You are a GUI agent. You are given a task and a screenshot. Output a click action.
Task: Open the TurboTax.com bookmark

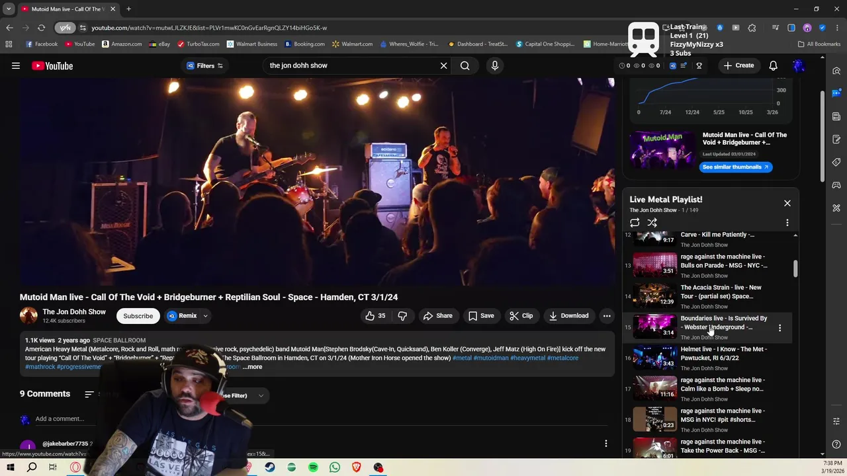pos(198,44)
